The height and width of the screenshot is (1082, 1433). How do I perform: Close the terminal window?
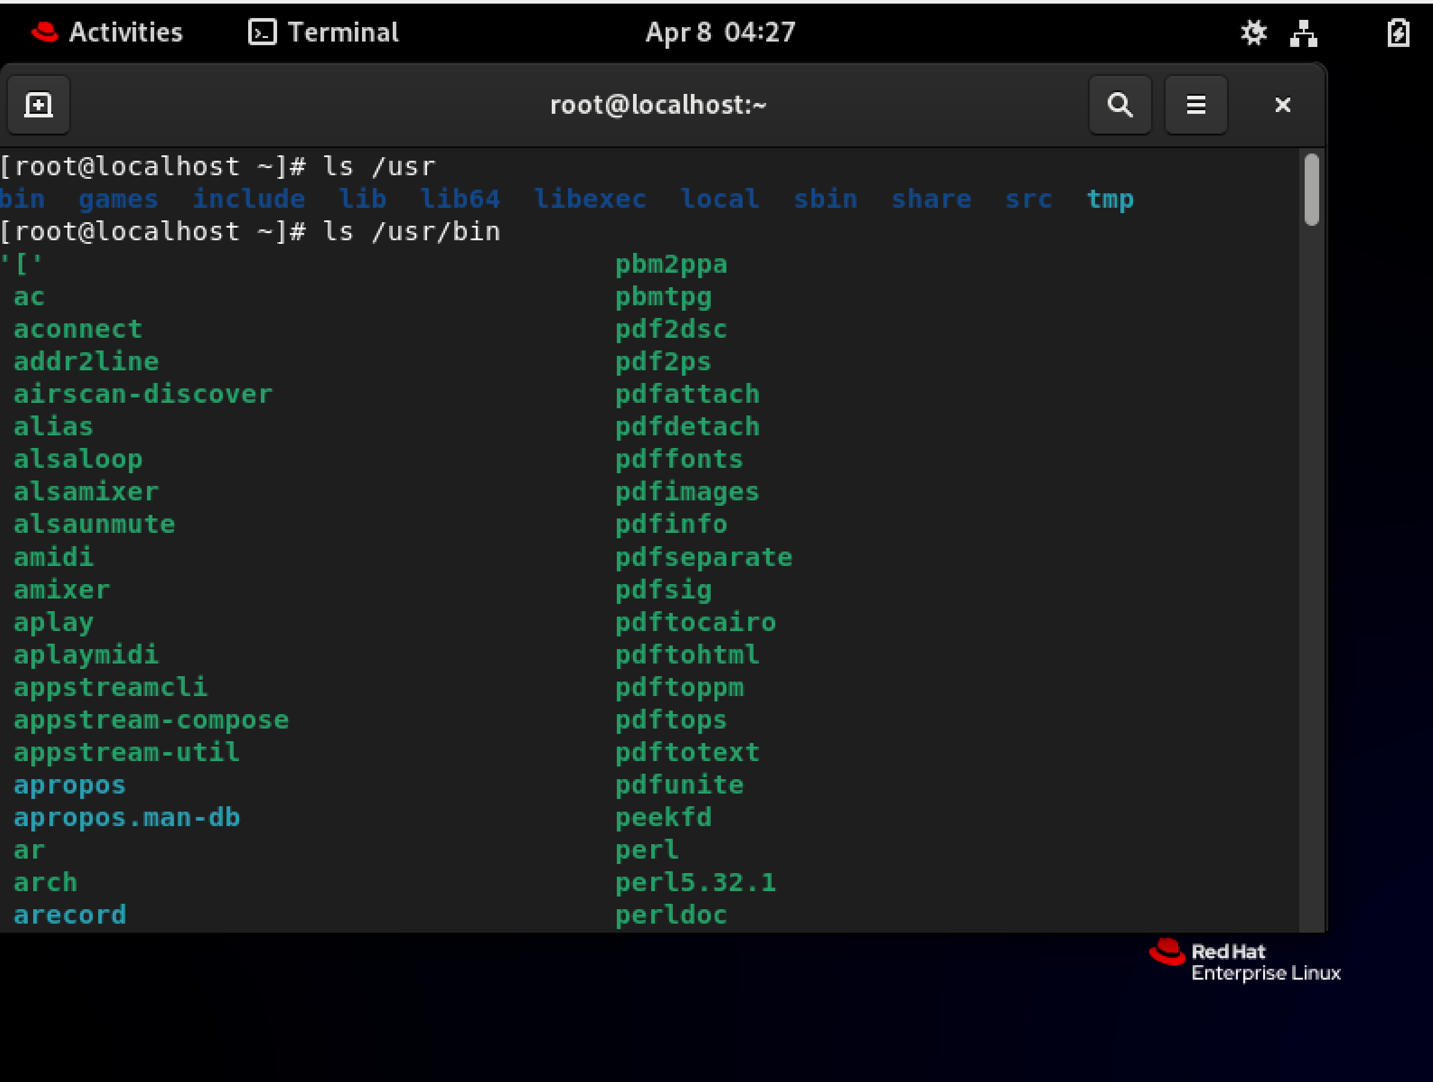coord(1282,105)
